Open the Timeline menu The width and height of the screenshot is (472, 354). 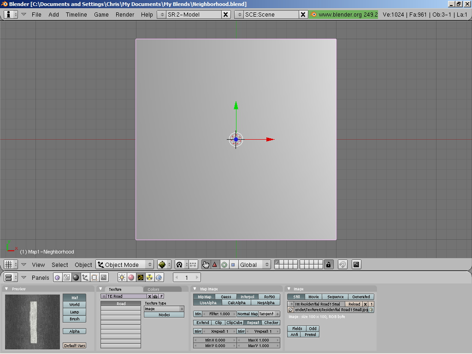point(76,14)
